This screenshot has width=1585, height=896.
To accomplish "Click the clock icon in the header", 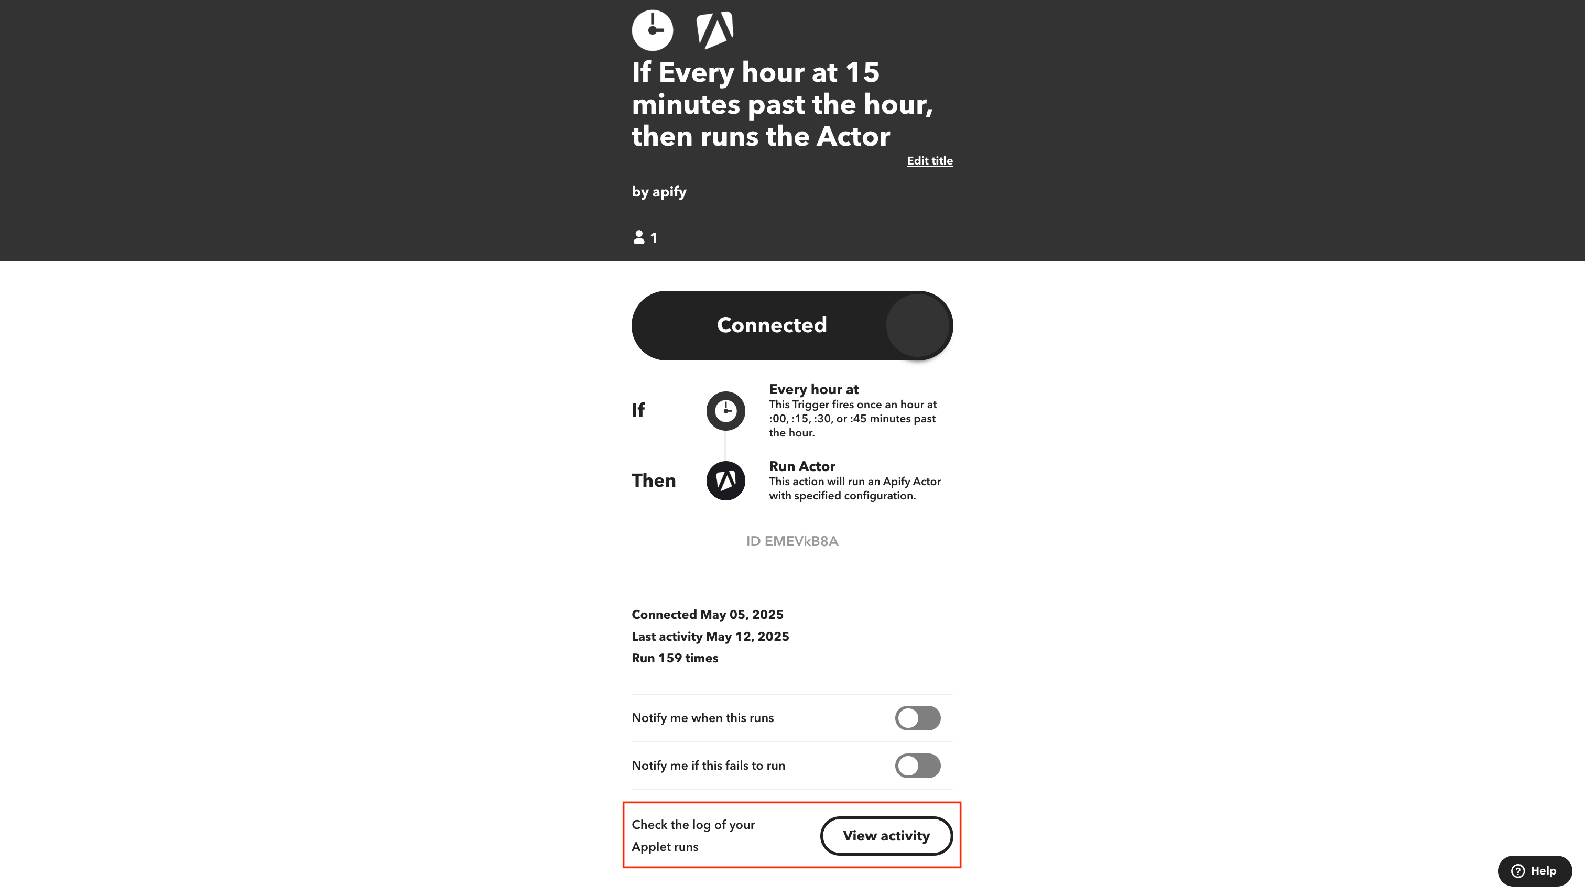I will click(652, 30).
